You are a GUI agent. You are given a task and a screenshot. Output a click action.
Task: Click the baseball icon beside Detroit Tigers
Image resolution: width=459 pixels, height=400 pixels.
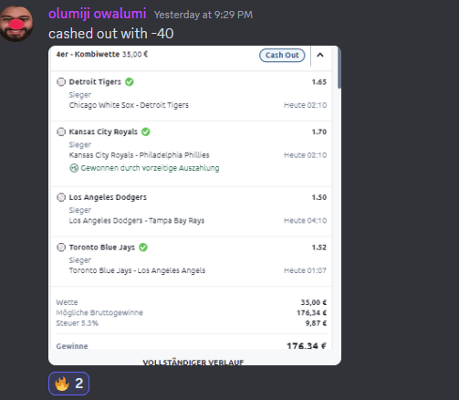[61, 82]
